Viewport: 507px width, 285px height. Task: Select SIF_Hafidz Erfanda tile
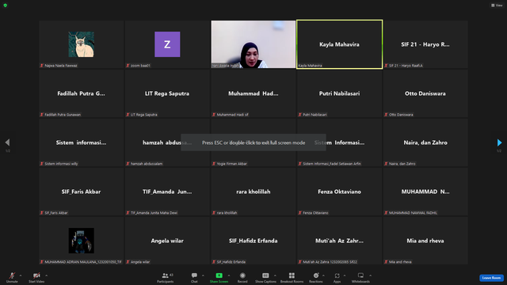(253, 241)
